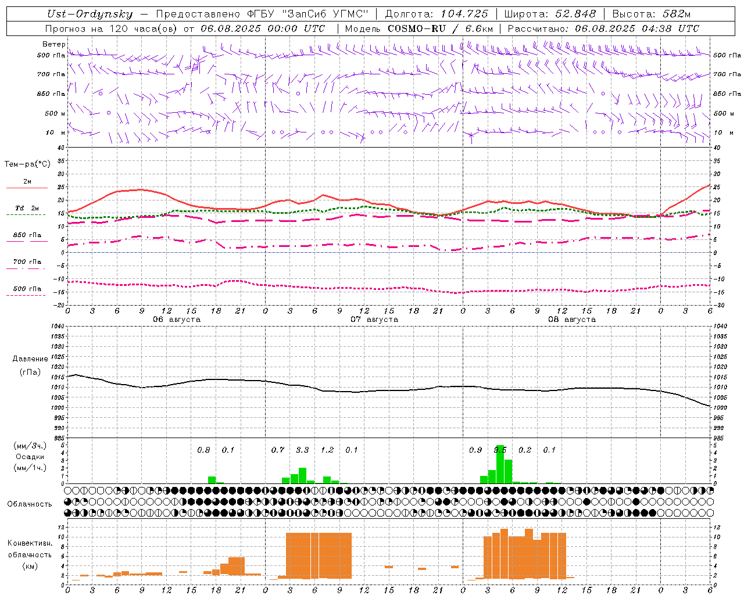Click the Тем-ра(°C) panel label

coord(27,164)
